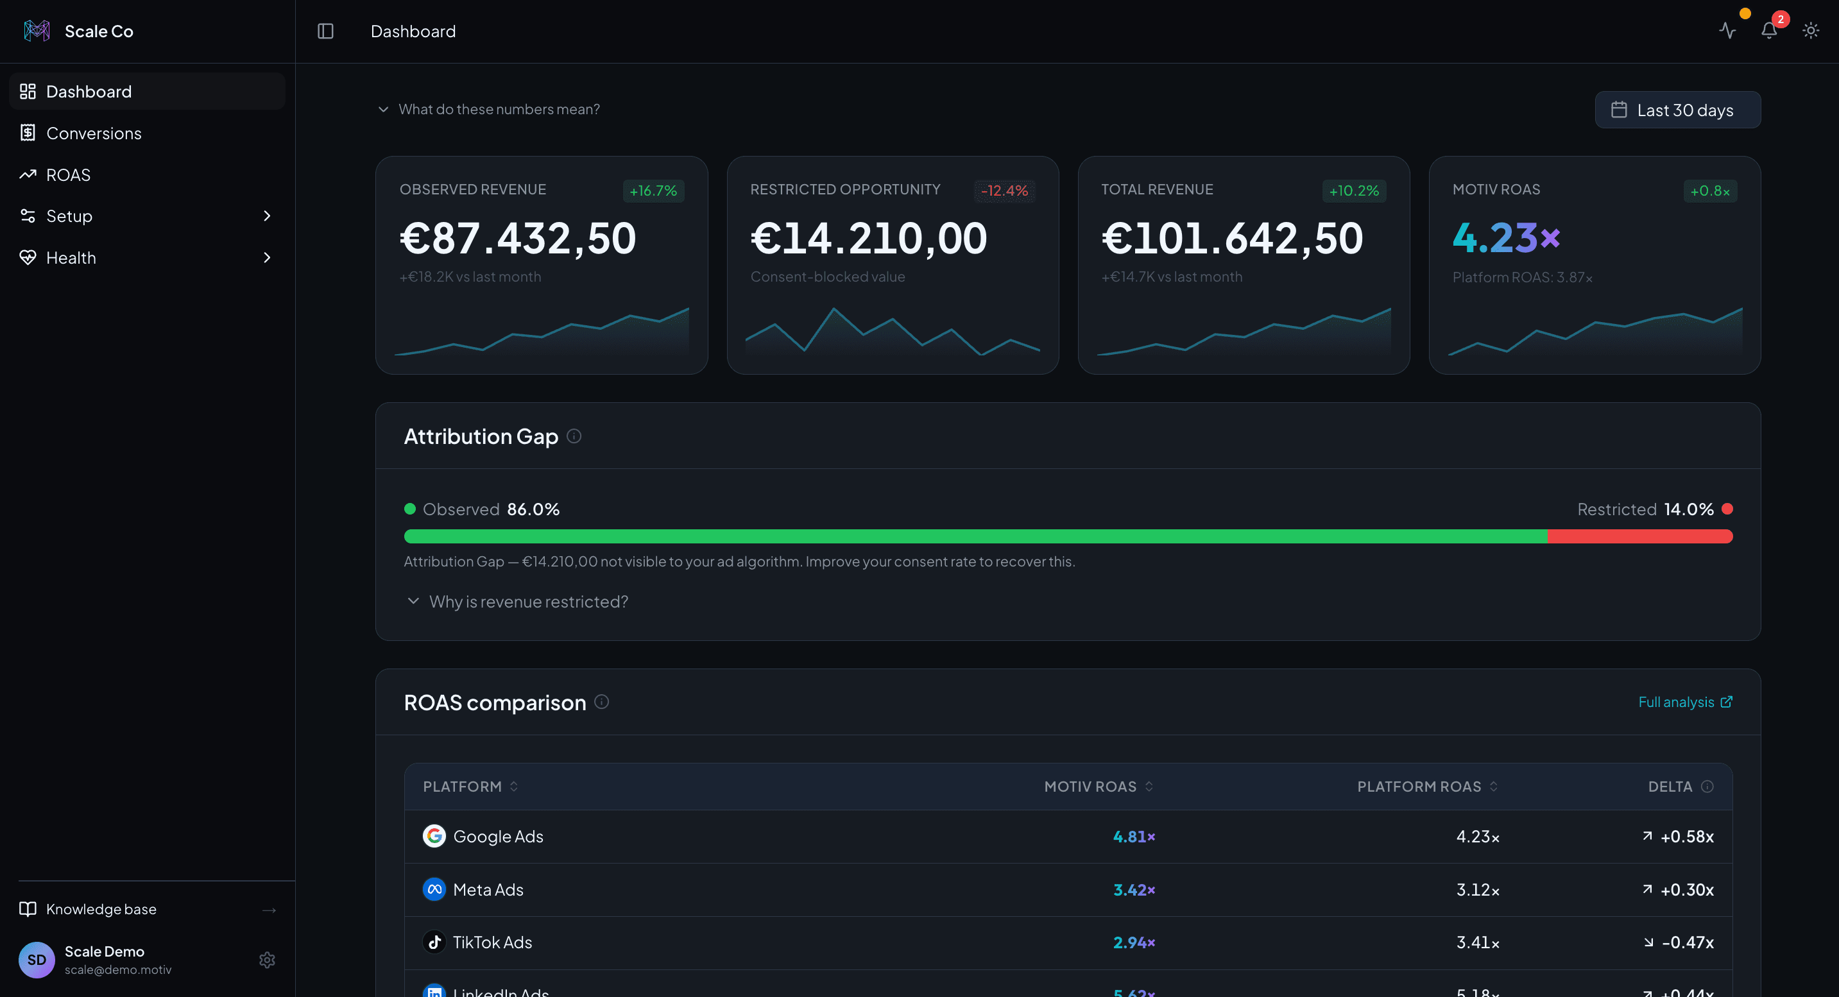Open account settings gear icon
Viewport: 1839px width, 997px height.
point(267,960)
